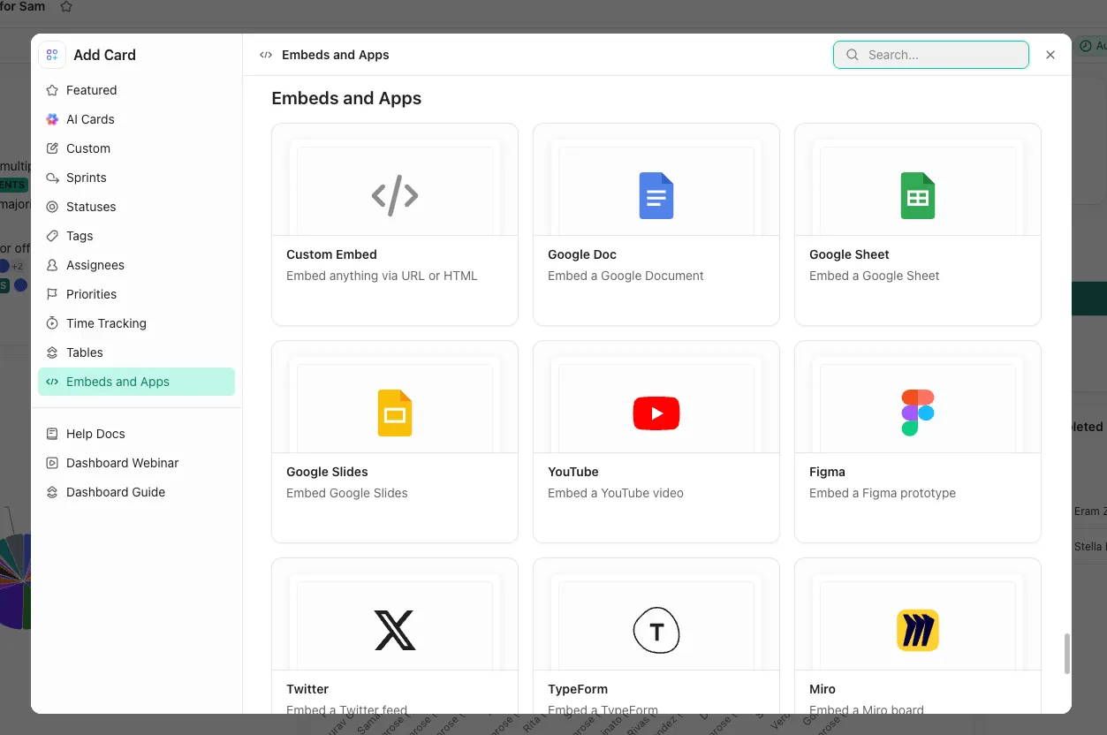Click the code brackets Custom Embed icon

pos(395,195)
